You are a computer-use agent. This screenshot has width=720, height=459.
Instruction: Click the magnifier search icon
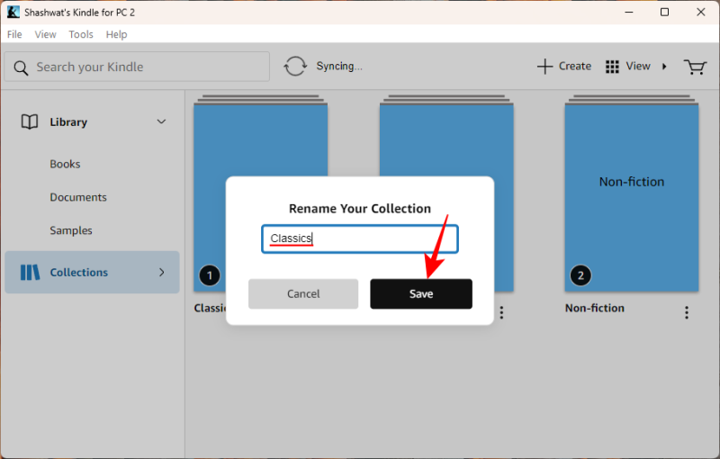[x=21, y=67]
